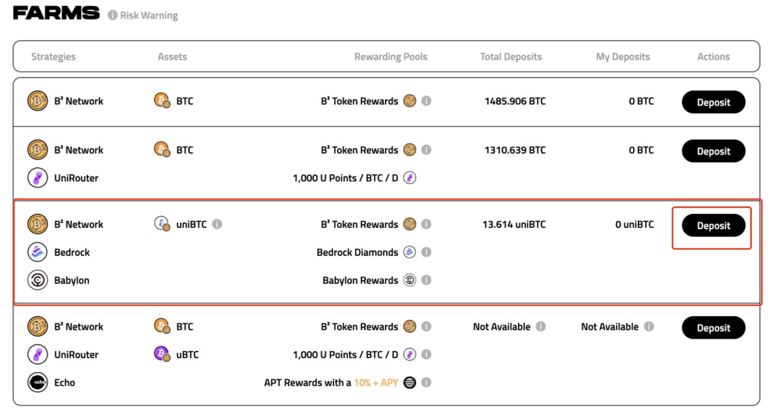Click the Rewarding Pools column header
Image resolution: width=775 pixels, height=411 pixels.
391,57
